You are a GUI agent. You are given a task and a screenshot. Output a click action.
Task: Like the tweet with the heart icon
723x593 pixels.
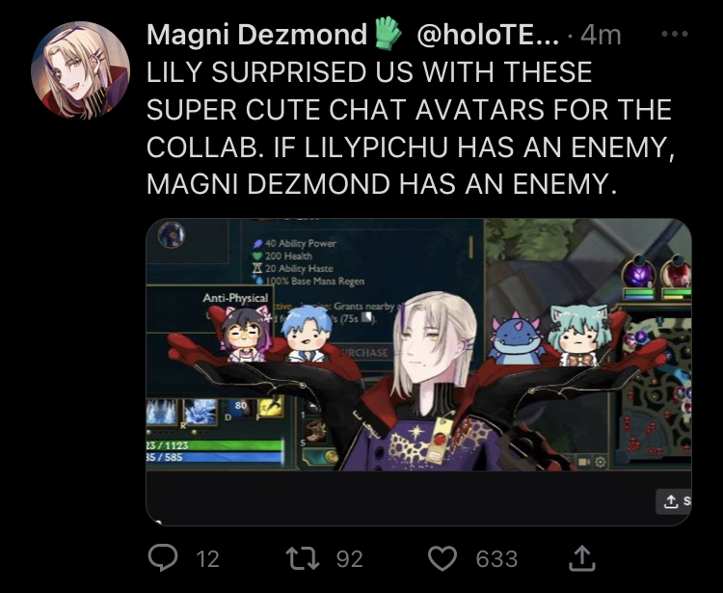[x=442, y=558]
